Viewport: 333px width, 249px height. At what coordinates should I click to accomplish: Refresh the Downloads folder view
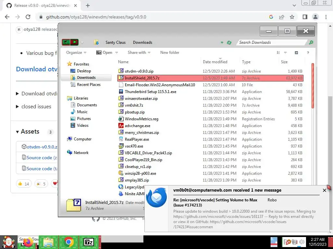point(229,42)
